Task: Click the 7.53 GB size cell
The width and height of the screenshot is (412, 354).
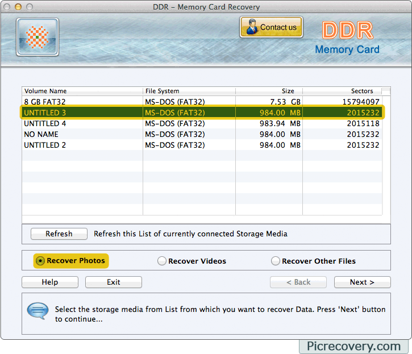Action: [x=285, y=102]
